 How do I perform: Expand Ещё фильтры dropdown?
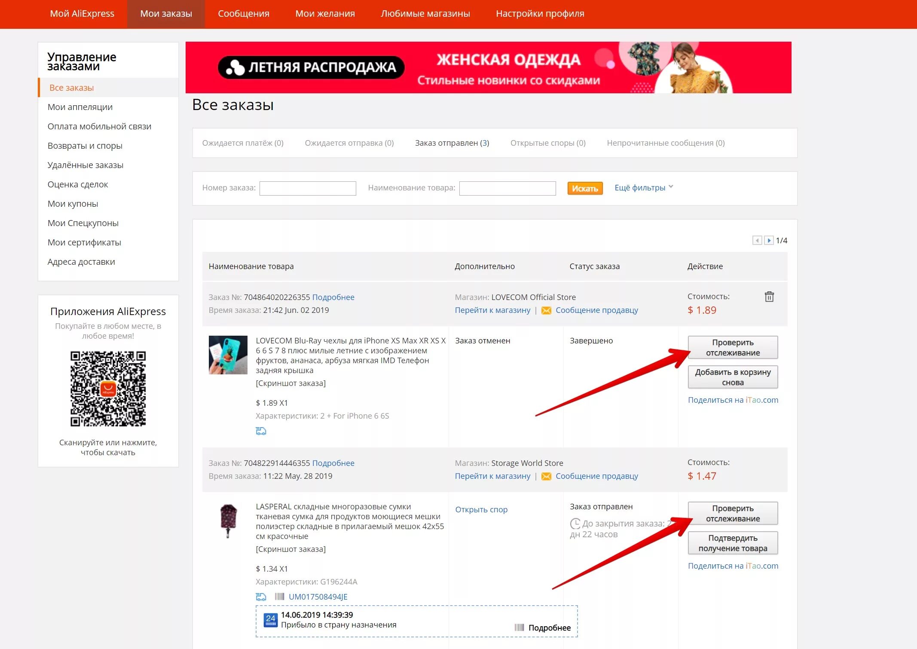[644, 187]
